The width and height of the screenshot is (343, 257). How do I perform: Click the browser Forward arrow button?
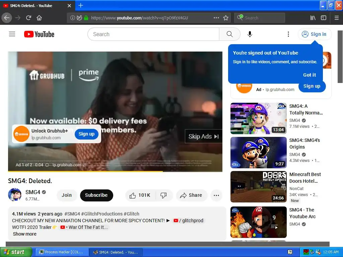(x=18, y=18)
